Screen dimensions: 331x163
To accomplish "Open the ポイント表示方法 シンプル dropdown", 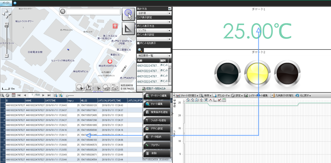I will click(x=154, y=31).
